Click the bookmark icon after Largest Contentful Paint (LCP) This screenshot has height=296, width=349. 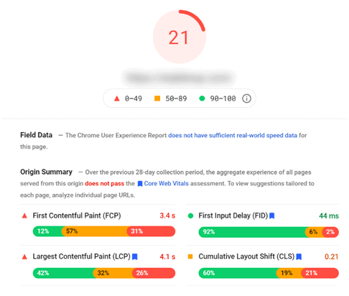point(135,256)
